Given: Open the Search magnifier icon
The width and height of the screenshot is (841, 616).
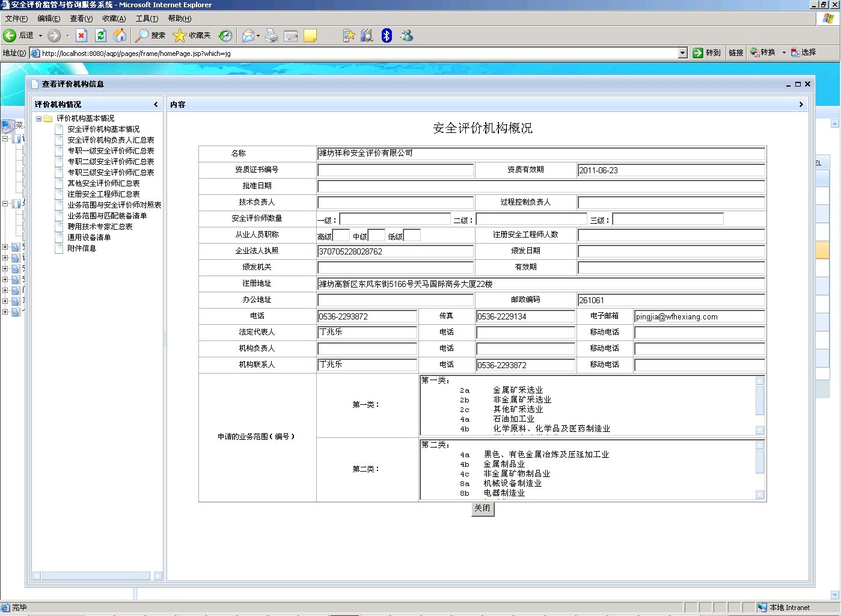Looking at the screenshot, I should [x=142, y=35].
